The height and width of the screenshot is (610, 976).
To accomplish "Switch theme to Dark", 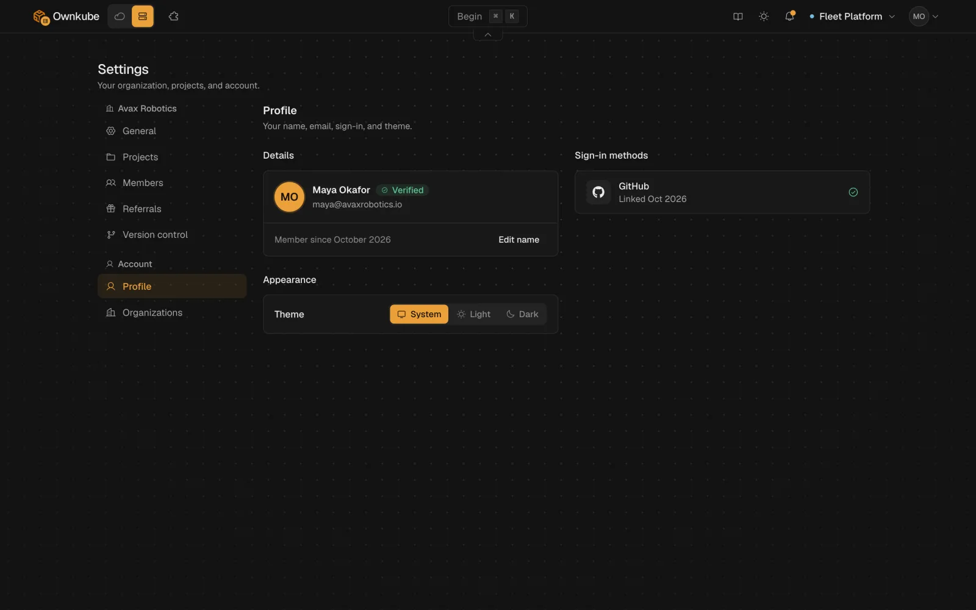I will coord(523,314).
